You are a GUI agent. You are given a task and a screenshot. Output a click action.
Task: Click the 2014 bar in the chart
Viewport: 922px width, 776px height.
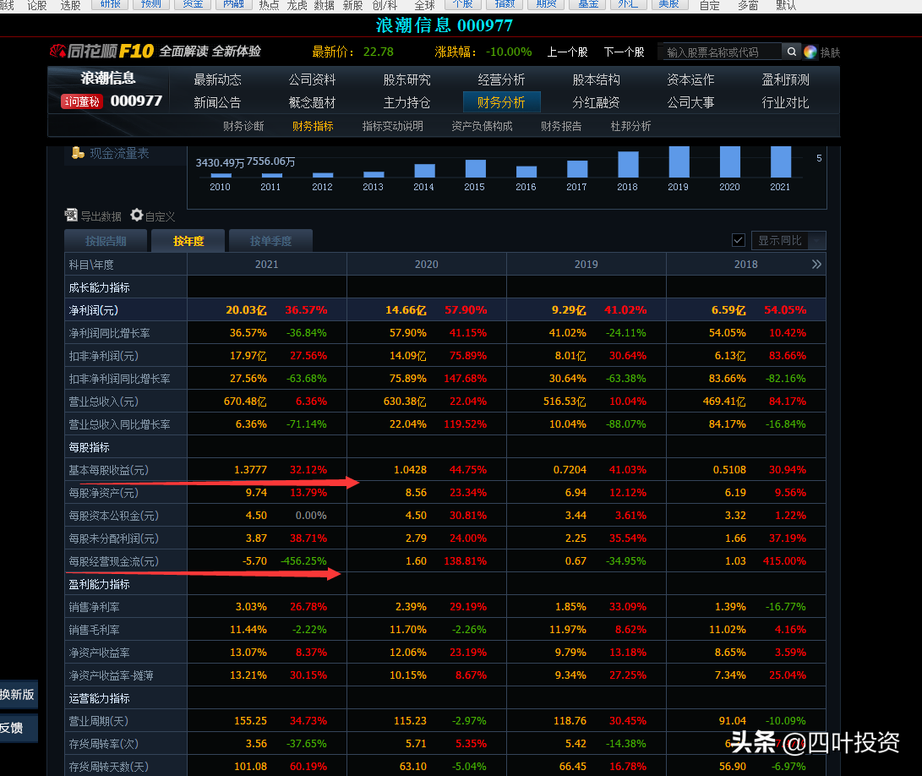tap(424, 171)
